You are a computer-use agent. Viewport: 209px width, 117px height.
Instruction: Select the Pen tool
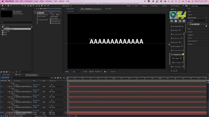31,6
